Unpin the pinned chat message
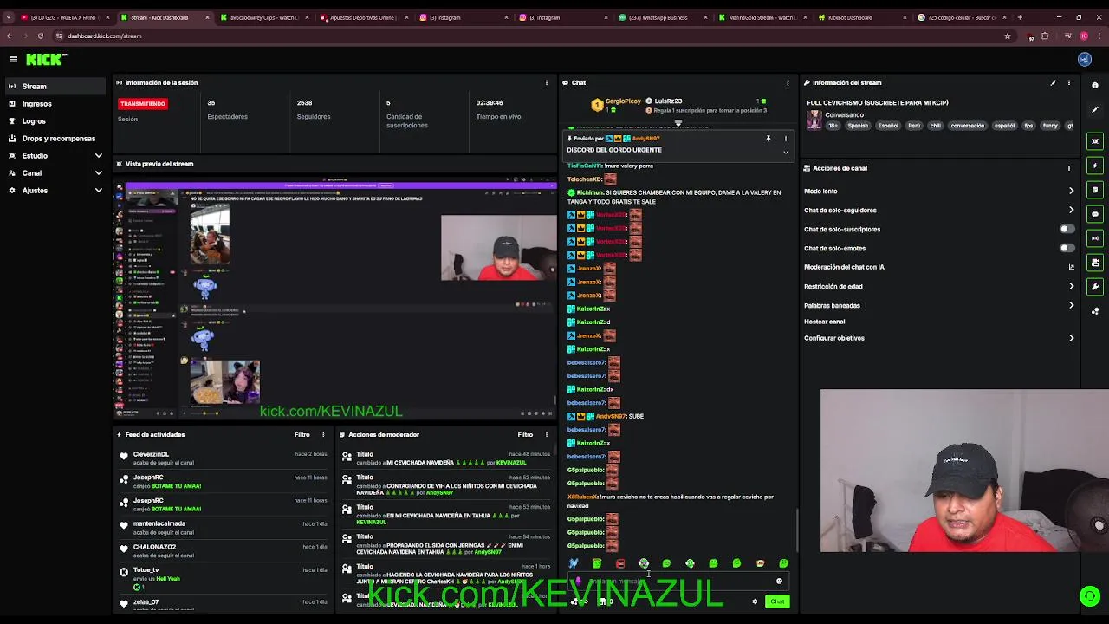Screen dimensions: 1109x624 click(x=768, y=139)
